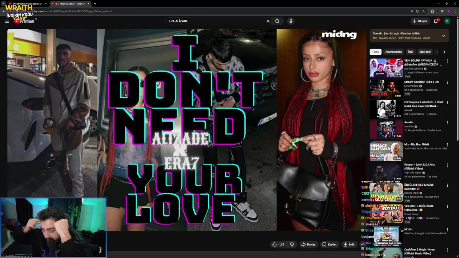Go back with browser back arrow
459x258 pixels.
pos(4,11)
